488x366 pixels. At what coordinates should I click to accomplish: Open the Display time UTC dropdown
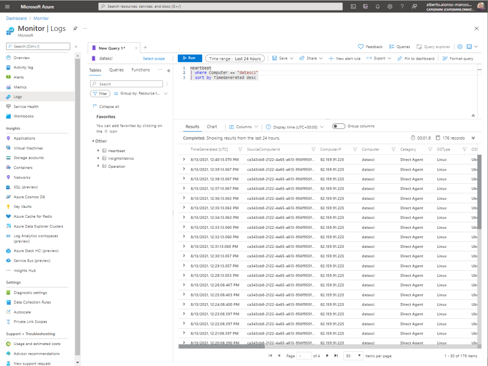tap(295, 127)
